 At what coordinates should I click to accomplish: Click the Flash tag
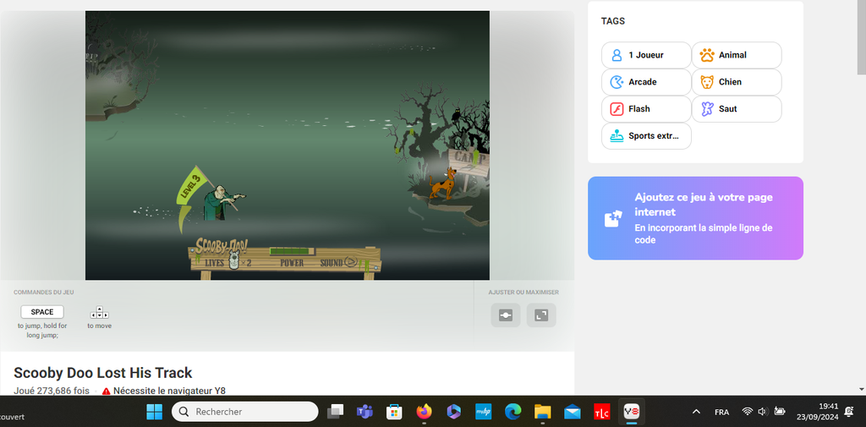pos(646,109)
